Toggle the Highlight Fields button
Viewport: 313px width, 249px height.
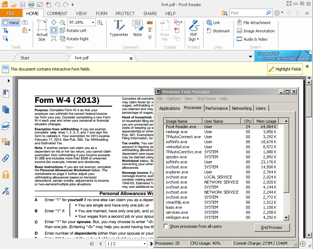tap(285, 69)
